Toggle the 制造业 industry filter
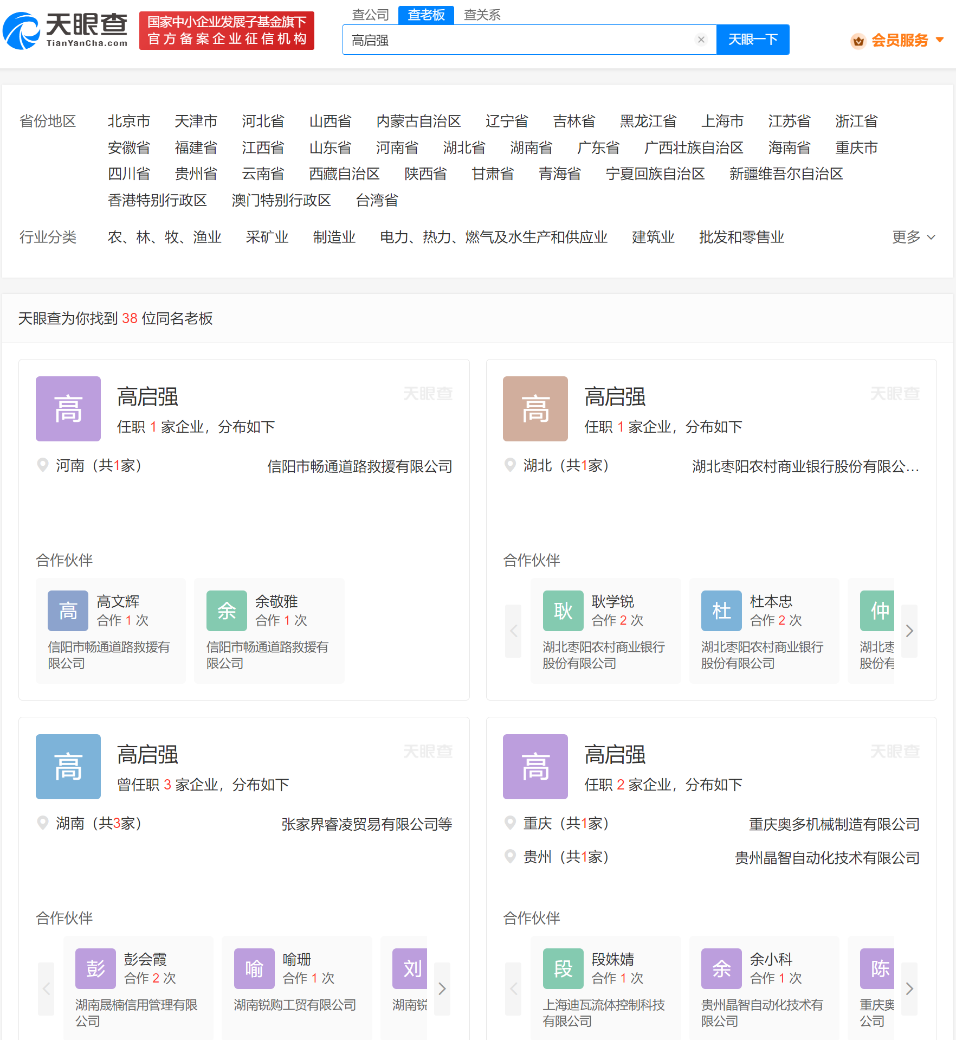956x1040 pixels. coord(334,237)
